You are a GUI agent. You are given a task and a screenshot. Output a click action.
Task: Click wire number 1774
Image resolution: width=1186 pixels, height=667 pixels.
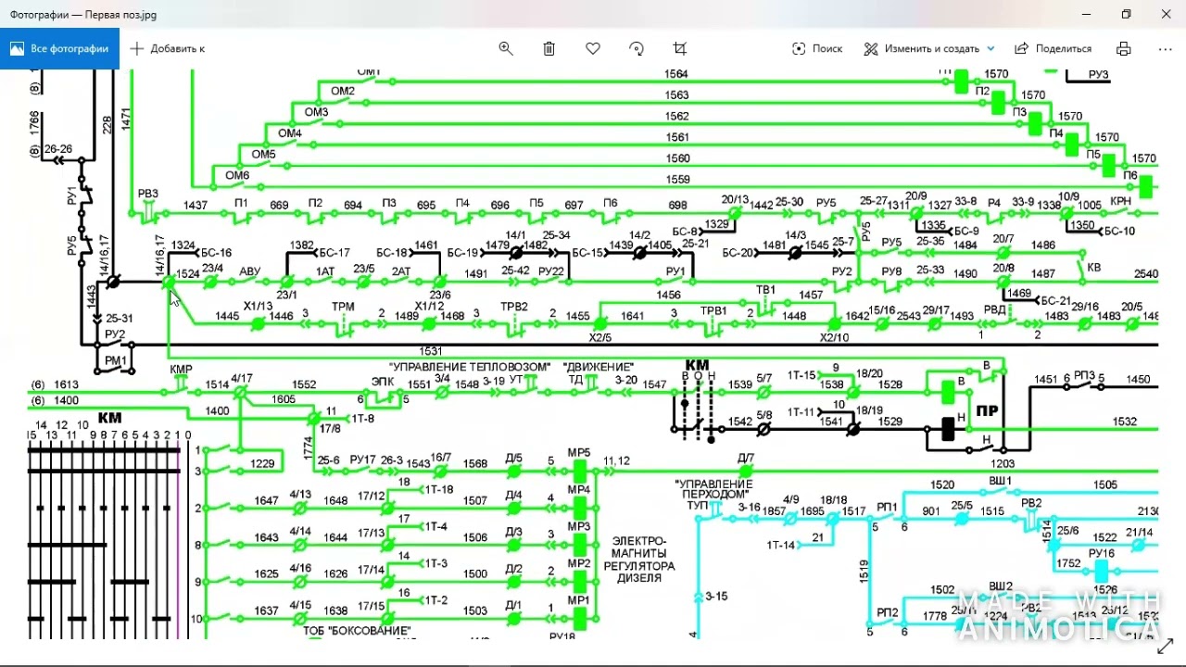click(x=309, y=448)
